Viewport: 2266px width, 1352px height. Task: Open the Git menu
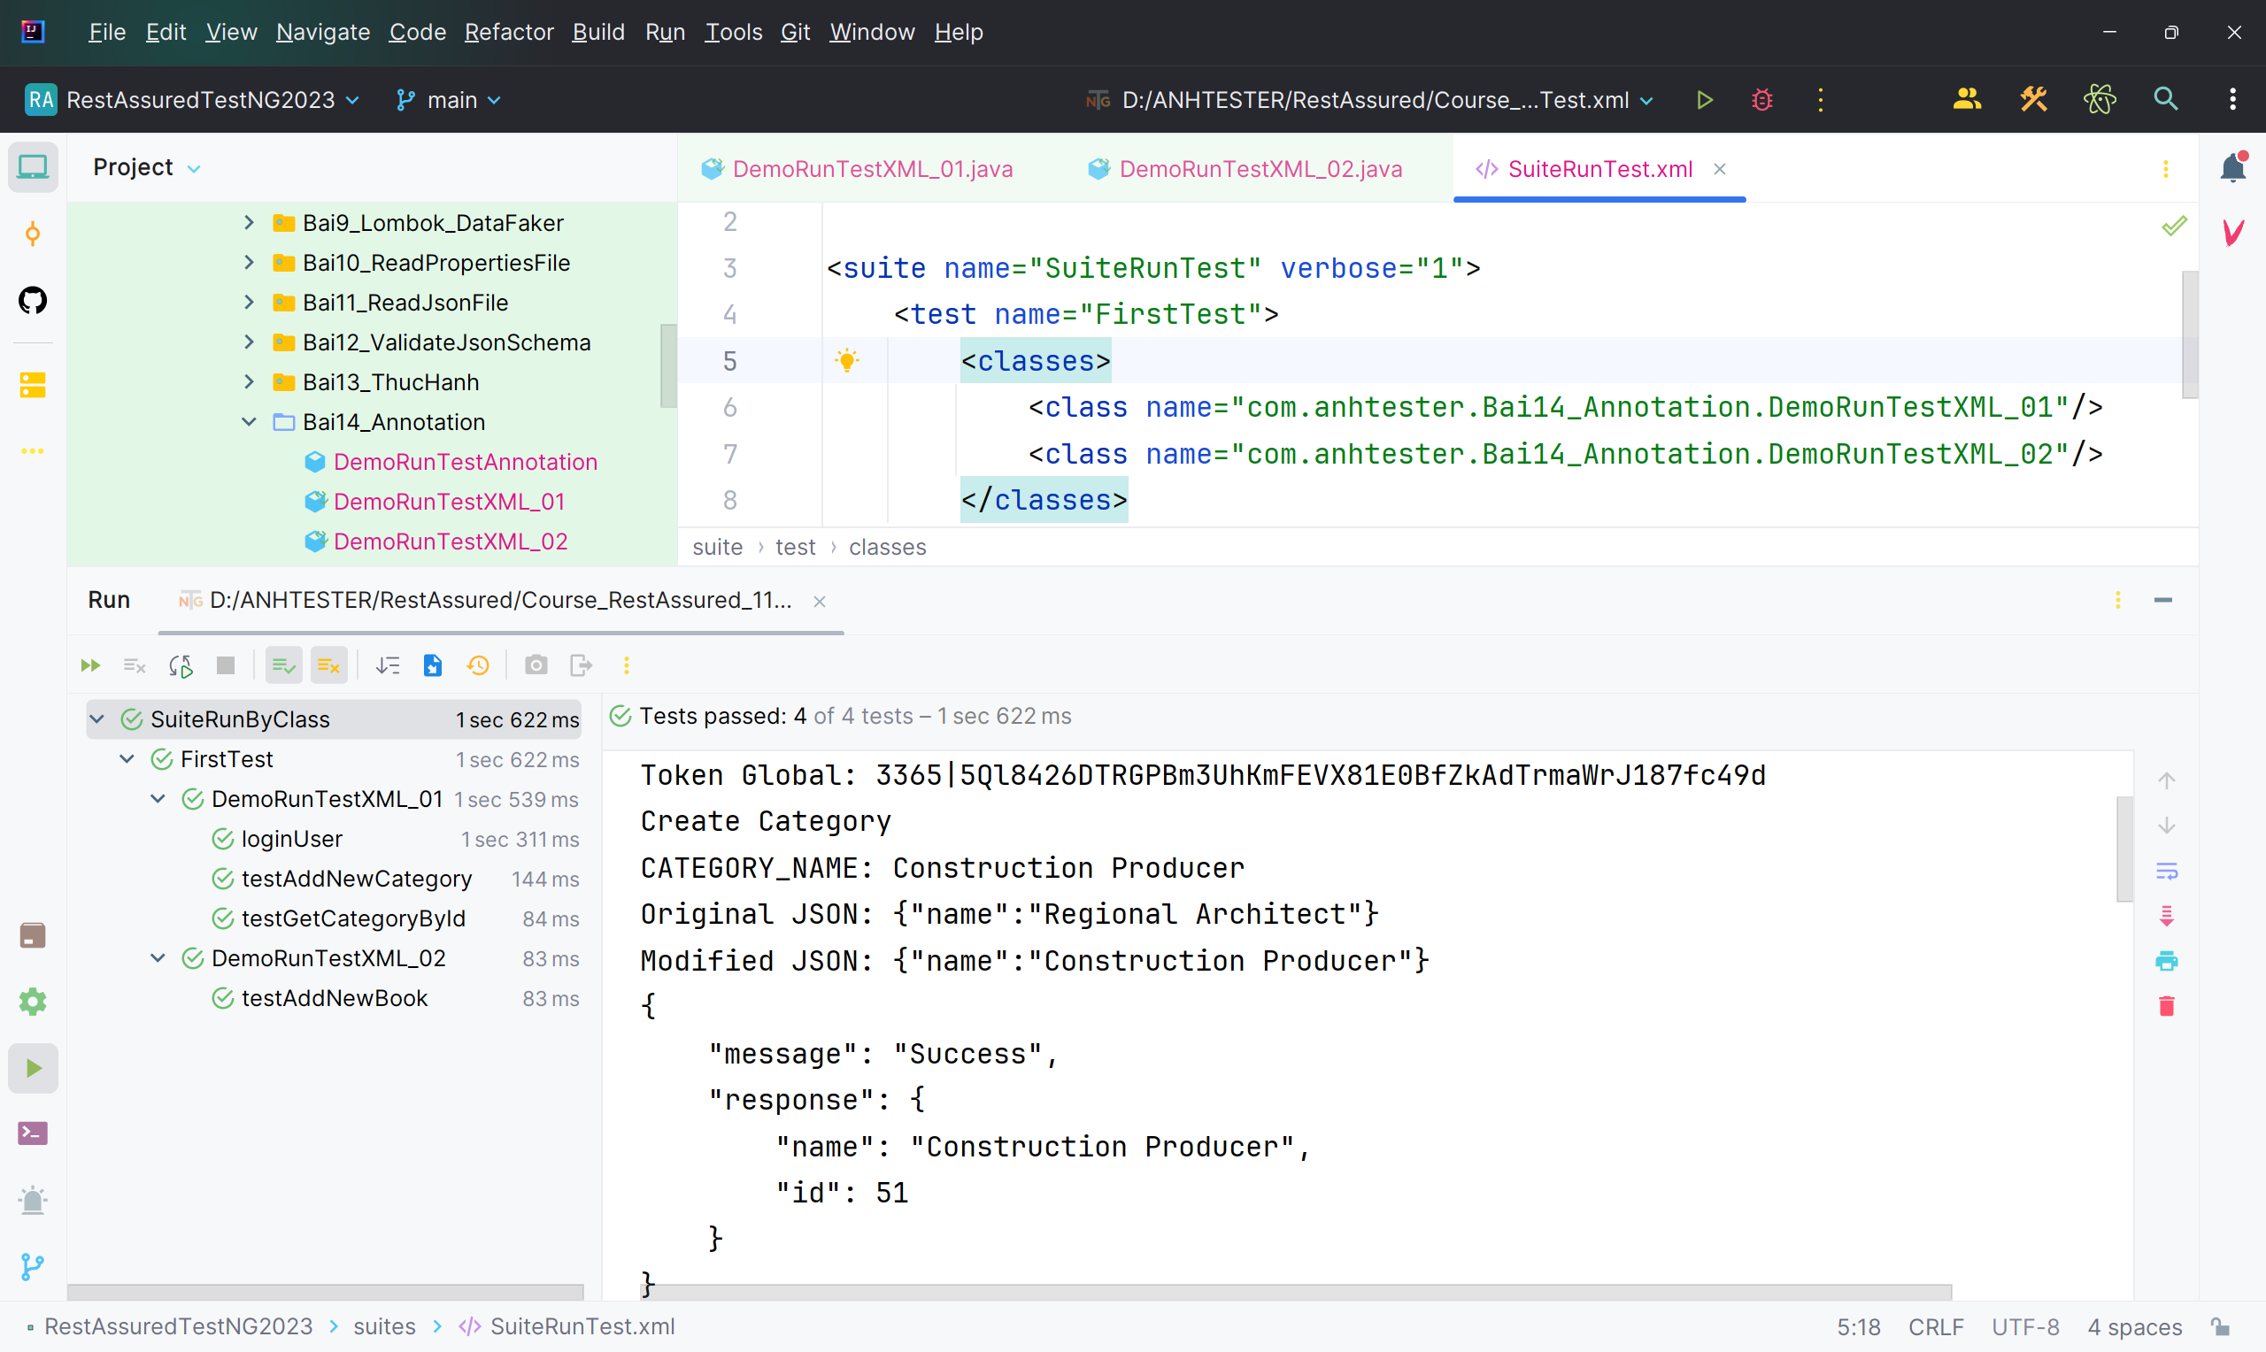click(795, 32)
